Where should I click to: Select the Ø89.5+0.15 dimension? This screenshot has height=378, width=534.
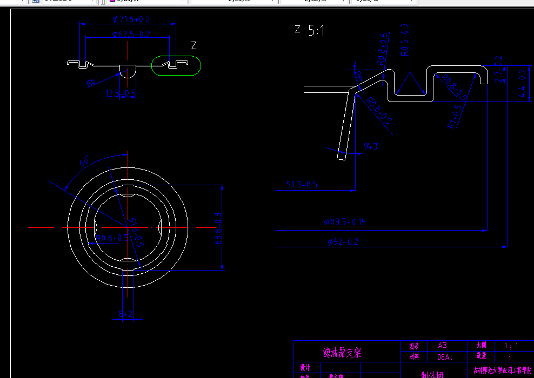(345, 222)
